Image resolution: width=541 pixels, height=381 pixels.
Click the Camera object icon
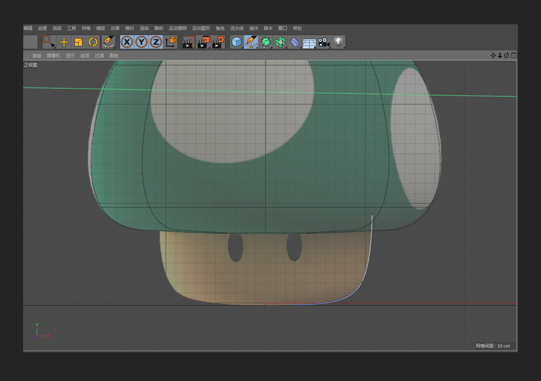click(323, 42)
